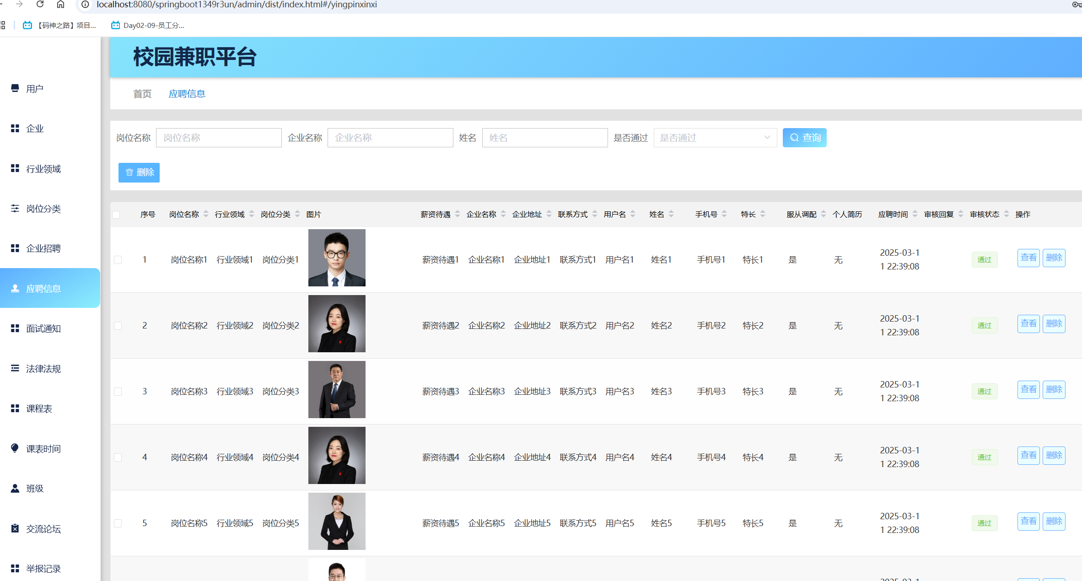Check the checkbox for row 1
The height and width of the screenshot is (581, 1082).
point(118,260)
